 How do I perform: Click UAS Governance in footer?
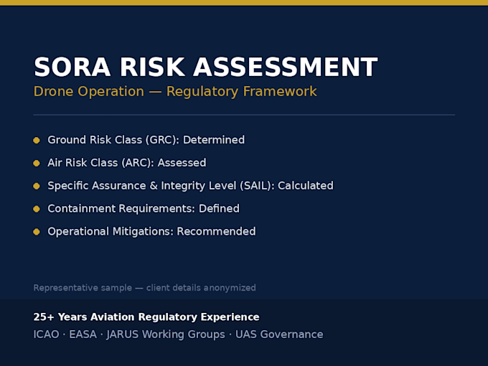279,334
